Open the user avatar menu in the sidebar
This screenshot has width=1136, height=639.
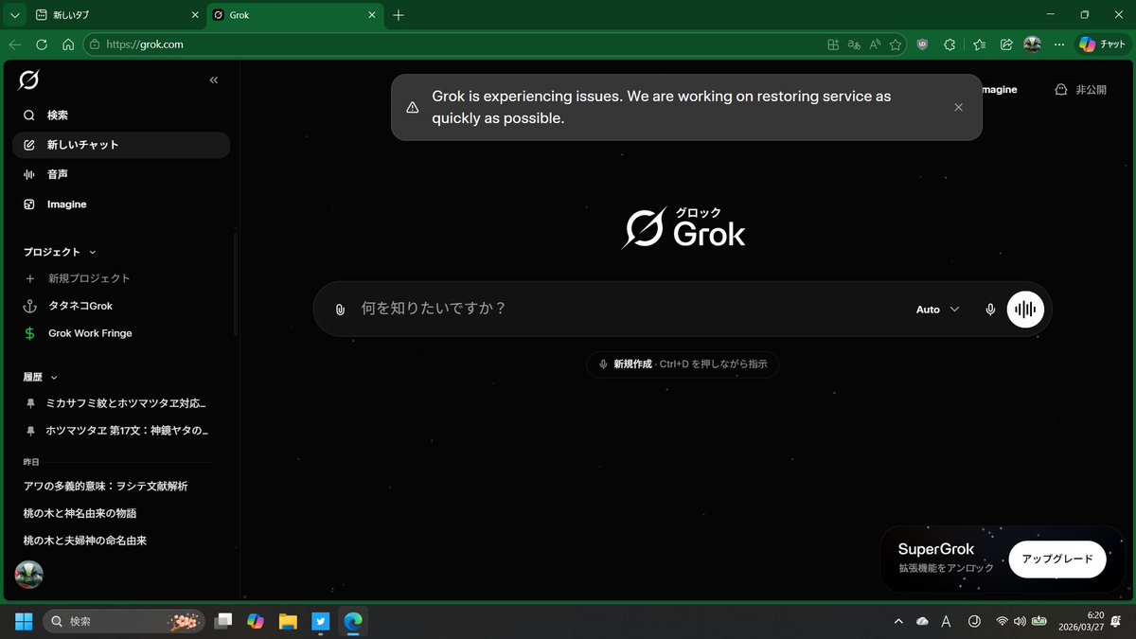point(29,575)
